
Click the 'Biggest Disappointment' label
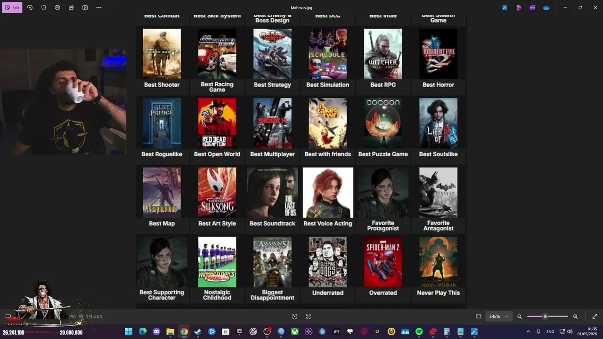(272, 295)
